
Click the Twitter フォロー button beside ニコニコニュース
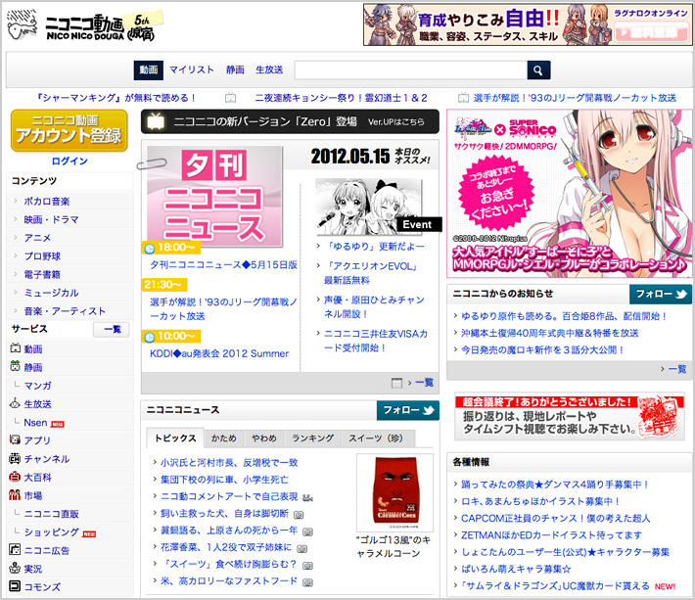(x=407, y=411)
